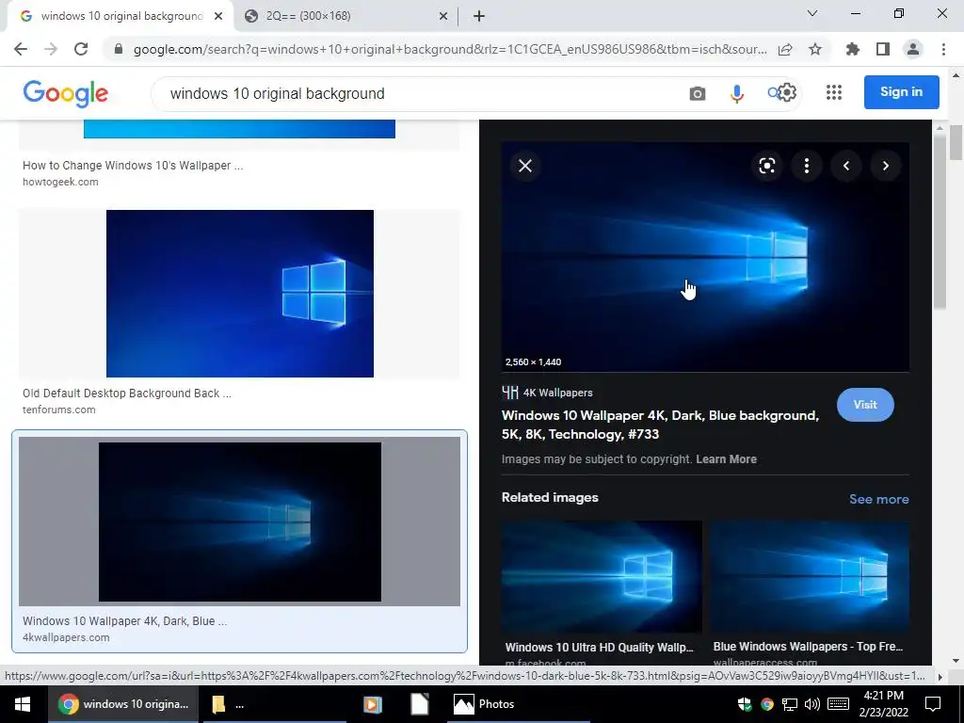Click page scrollbar down arrow

(956, 660)
